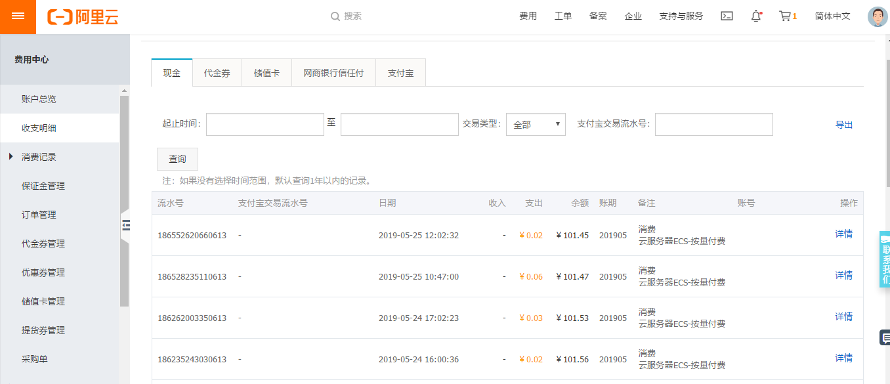Open the 简体中文 language selector
Screen dimensions: 890x384
832,16
